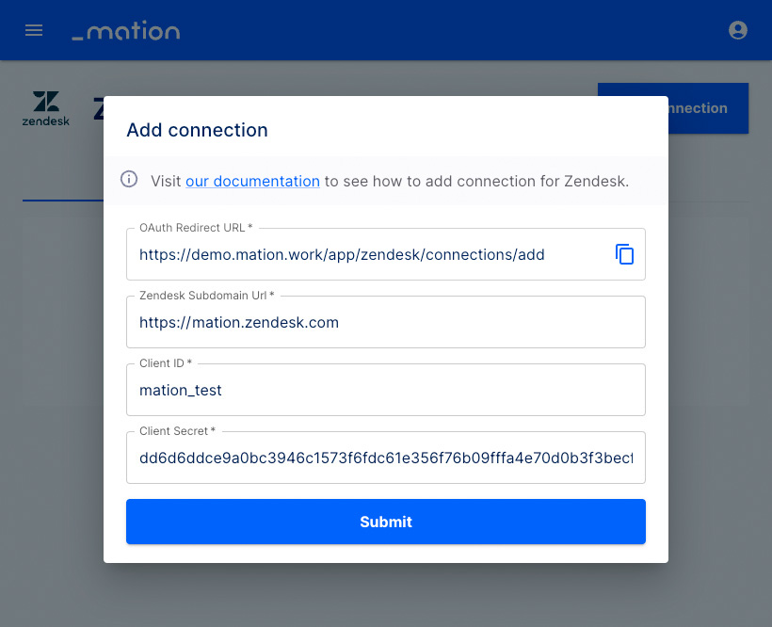This screenshot has height=627, width=772.
Task: Open the 'our documentation' link
Action: pyautogui.click(x=252, y=181)
